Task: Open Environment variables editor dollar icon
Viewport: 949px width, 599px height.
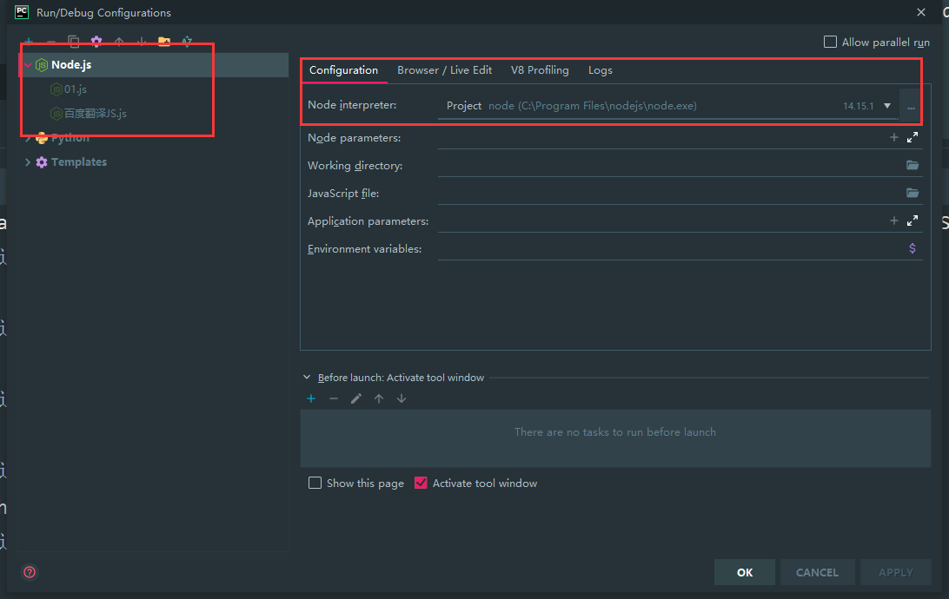Action: (x=912, y=248)
